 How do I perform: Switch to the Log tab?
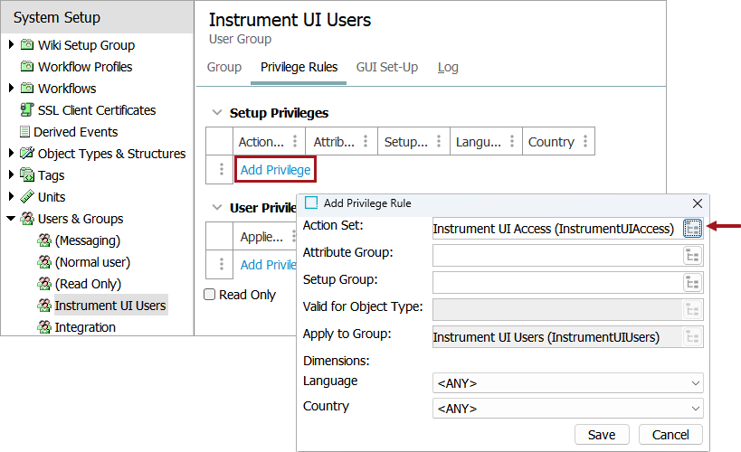(x=448, y=67)
